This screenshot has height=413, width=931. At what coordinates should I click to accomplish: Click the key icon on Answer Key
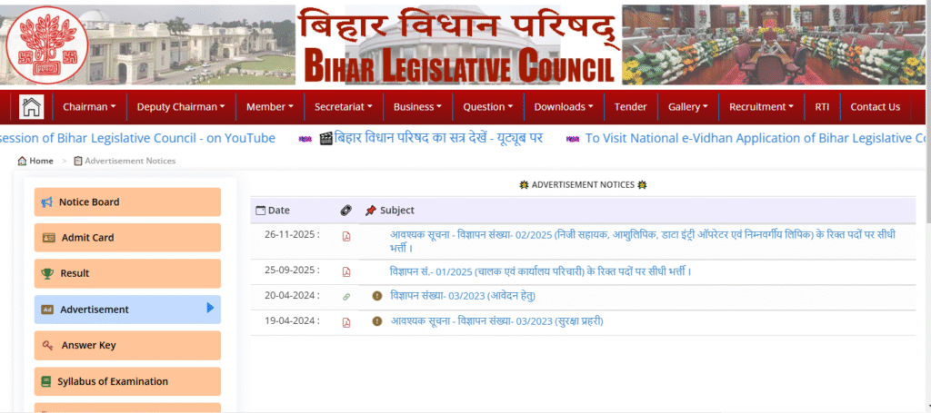click(48, 346)
